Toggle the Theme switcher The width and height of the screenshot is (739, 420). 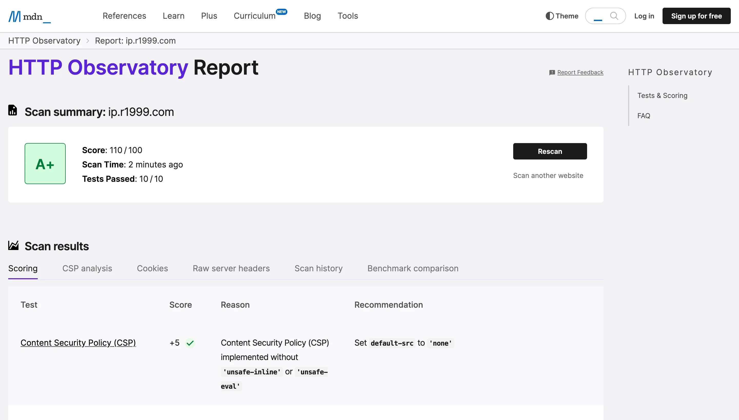[x=562, y=16]
